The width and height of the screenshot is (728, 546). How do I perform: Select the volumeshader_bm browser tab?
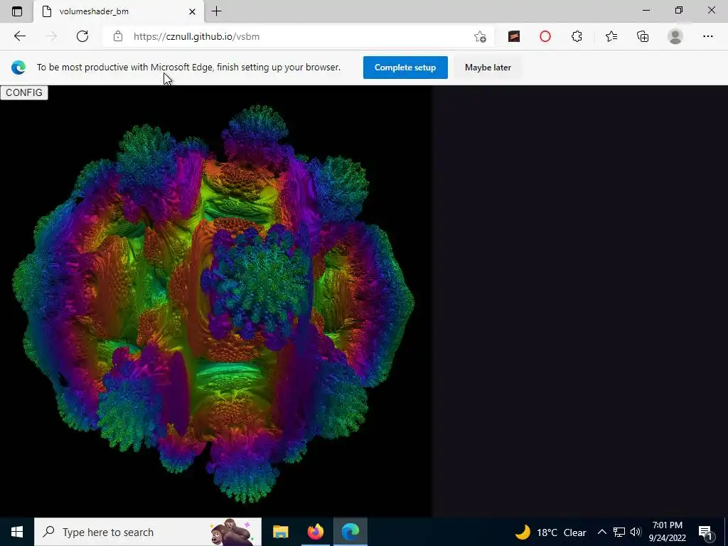point(119,11)
